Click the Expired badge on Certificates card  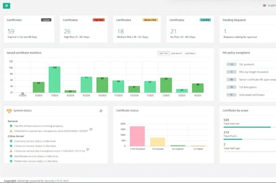[46, 20]
